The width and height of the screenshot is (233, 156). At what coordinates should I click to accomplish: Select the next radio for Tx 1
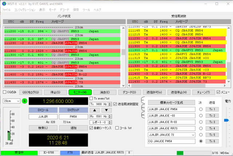coord(201,109)
